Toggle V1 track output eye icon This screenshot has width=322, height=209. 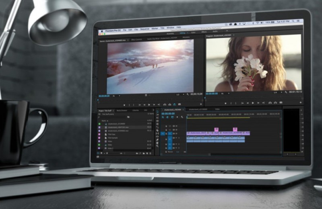click(x=175, y=133)
